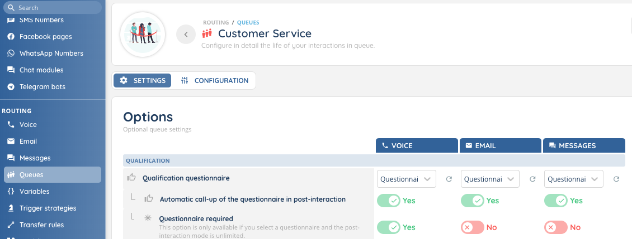Click the sidebar Search field
632x239 pixels.
pos(53,8)
